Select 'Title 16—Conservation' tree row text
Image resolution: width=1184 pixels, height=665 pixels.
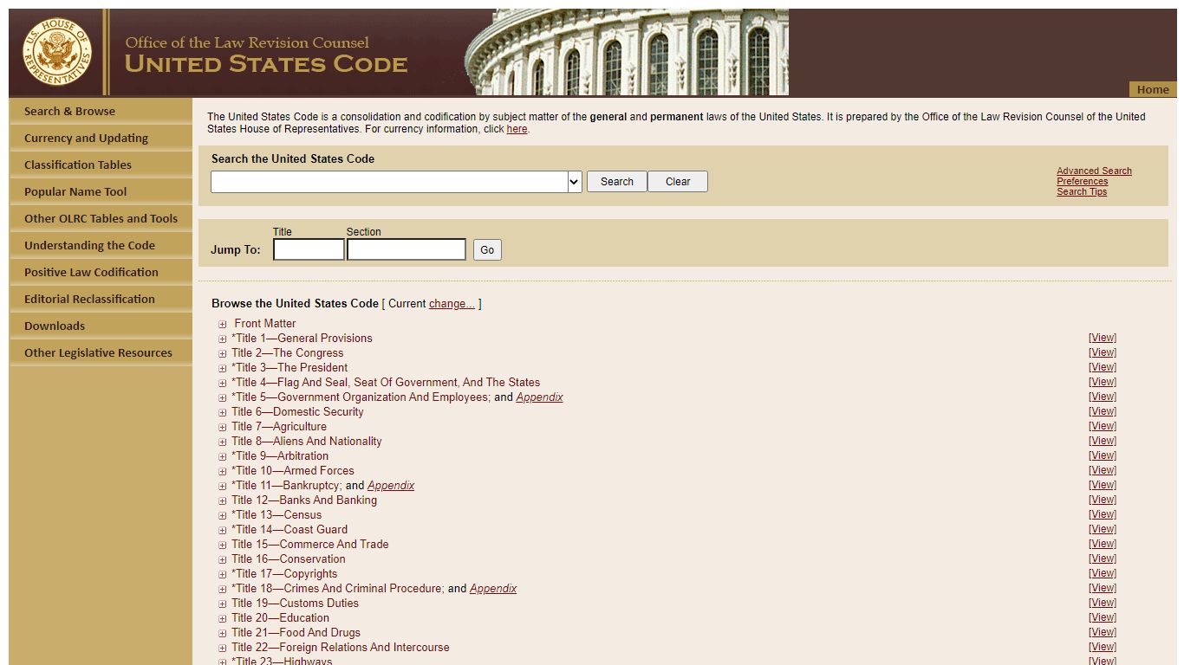point(289,559)
